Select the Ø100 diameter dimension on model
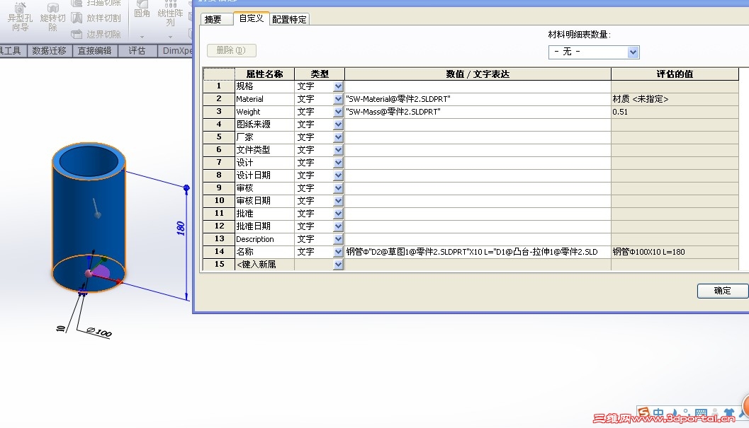749x428 pixels. [99, 332]
